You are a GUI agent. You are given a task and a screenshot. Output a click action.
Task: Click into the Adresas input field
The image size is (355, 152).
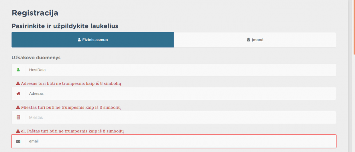pos(177,94)
